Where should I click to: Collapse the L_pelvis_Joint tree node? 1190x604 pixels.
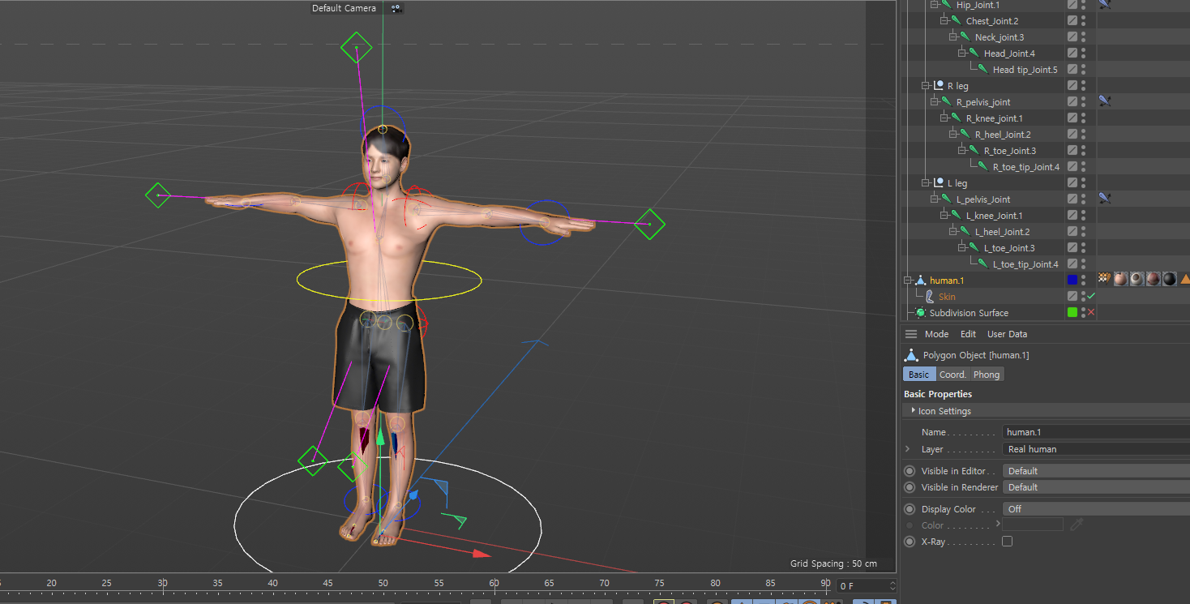pos(935,199)
